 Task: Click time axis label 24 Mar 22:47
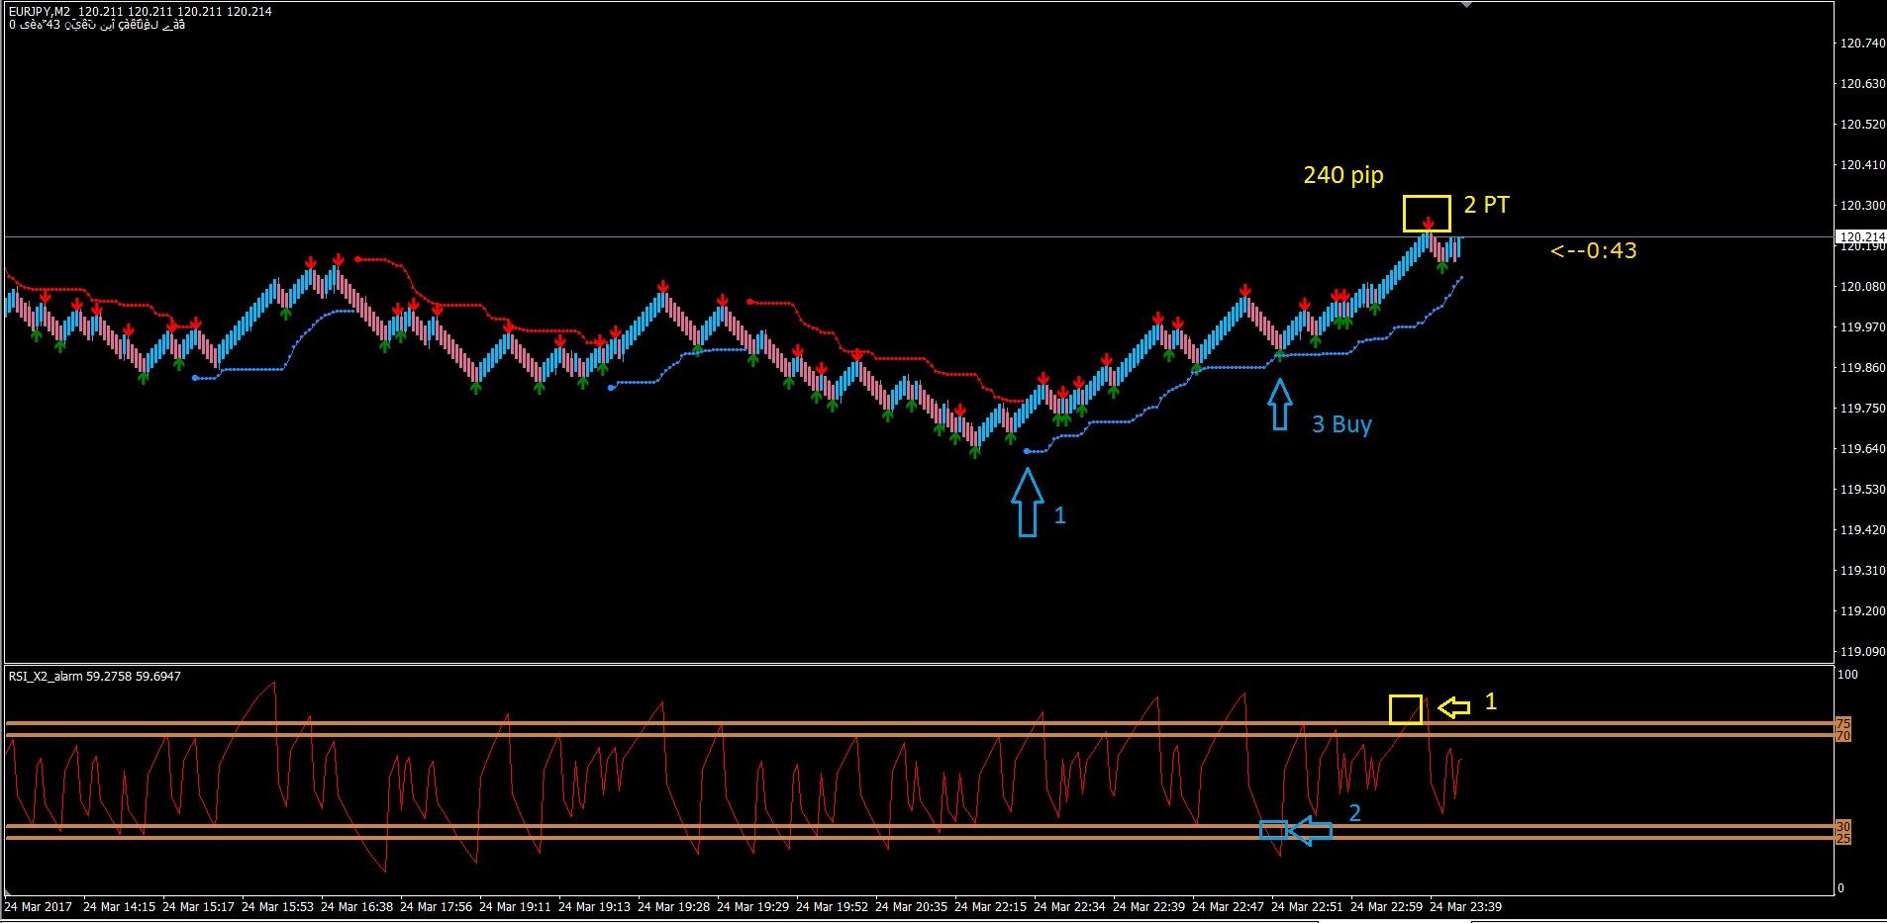coord(1228,907)
